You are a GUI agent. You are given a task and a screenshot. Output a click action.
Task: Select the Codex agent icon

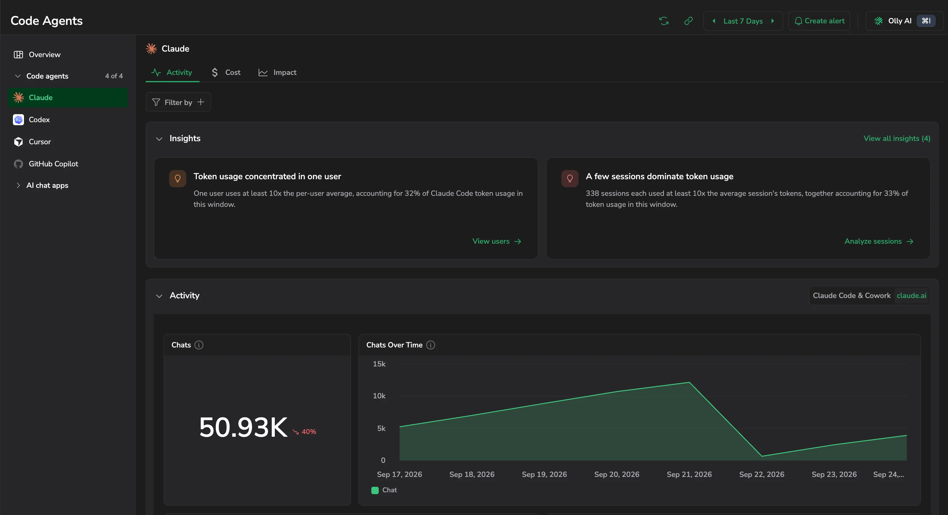[x=18, y=120]
